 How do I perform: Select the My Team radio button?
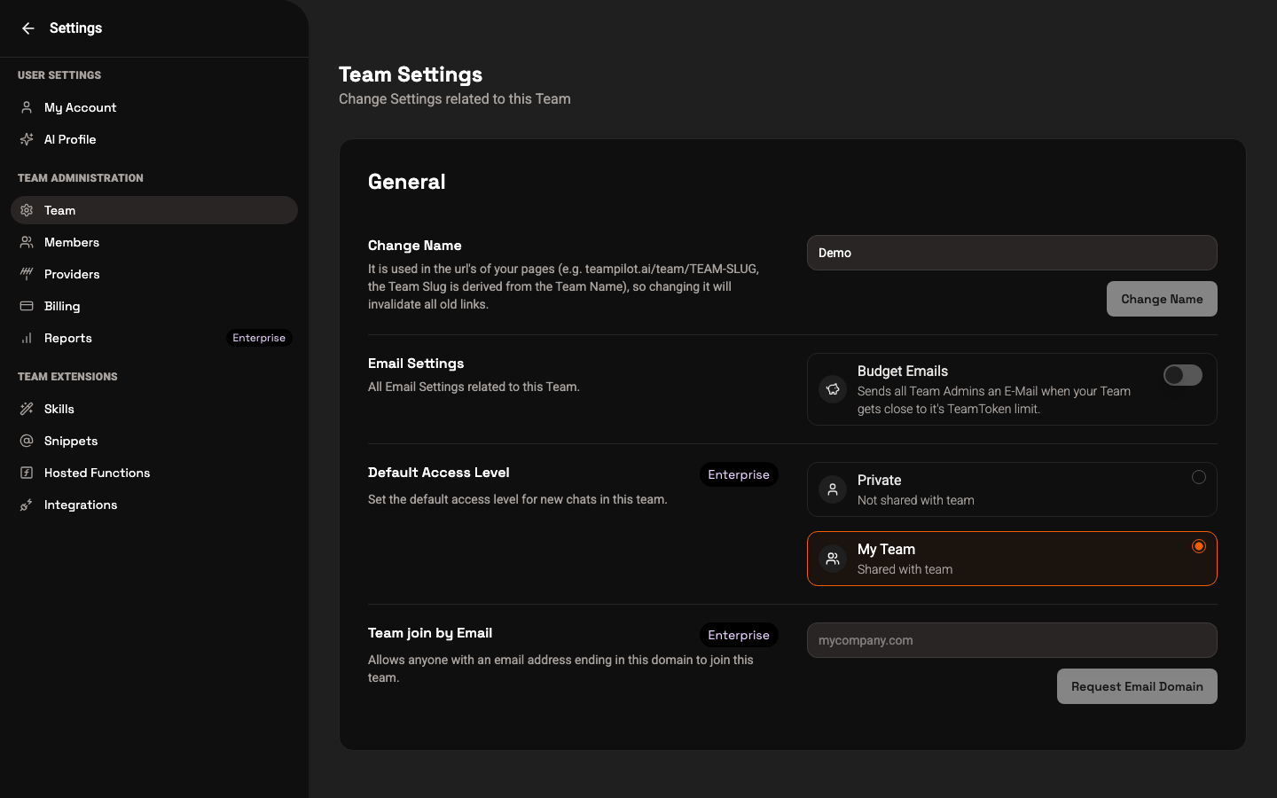point(1199,546)
